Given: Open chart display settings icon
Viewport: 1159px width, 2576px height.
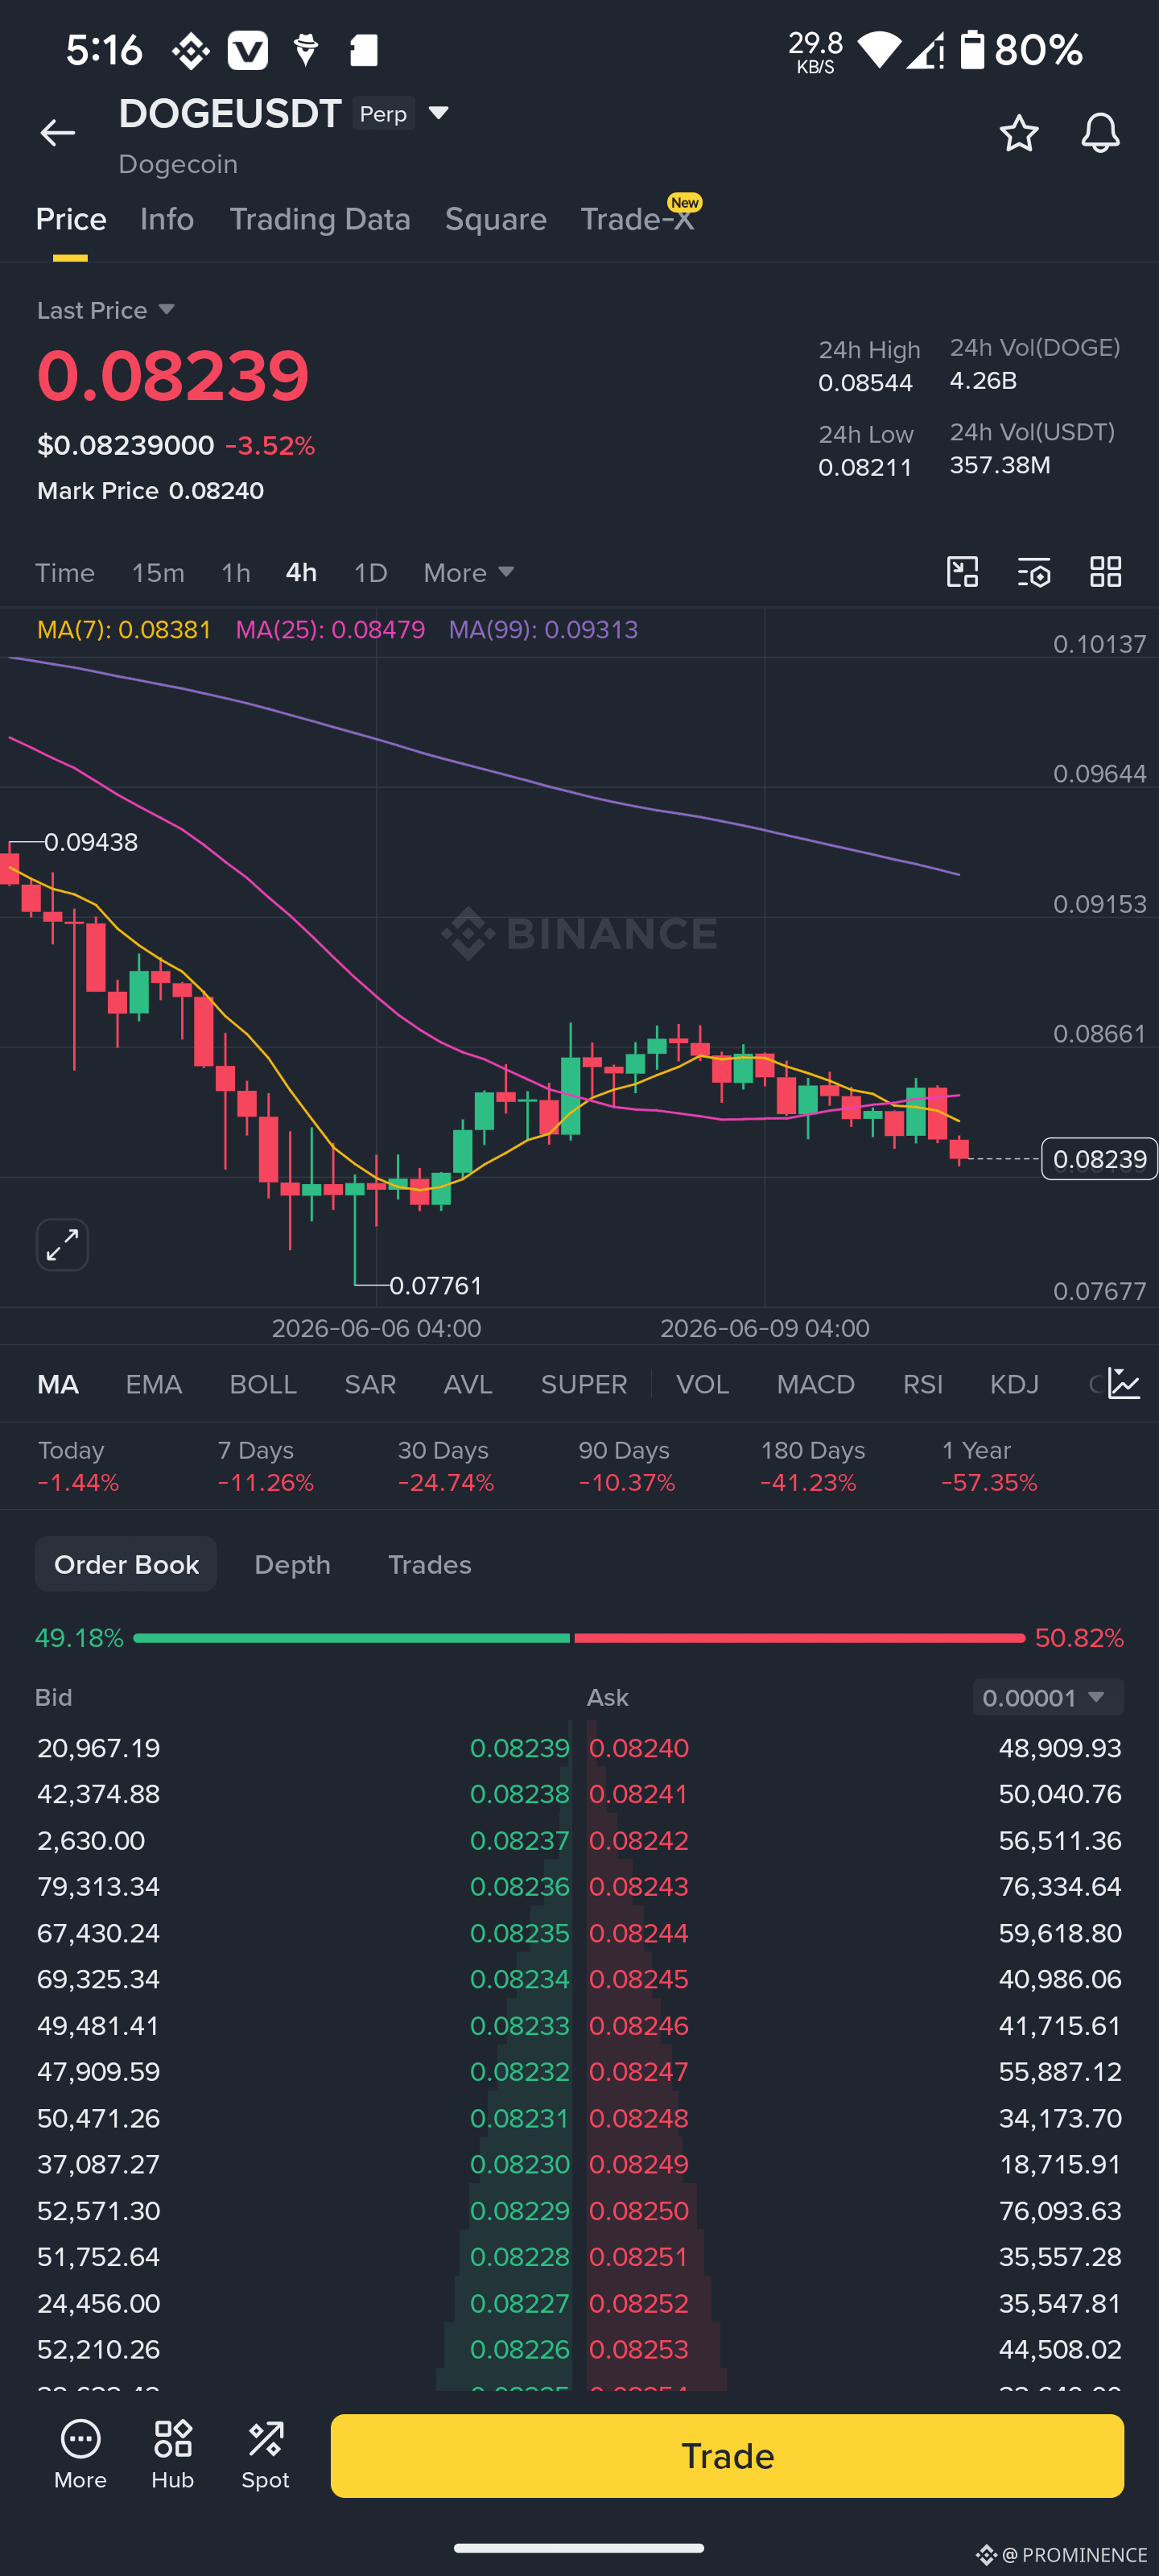Looking at the screenshot, I should tap(1034, 572).
